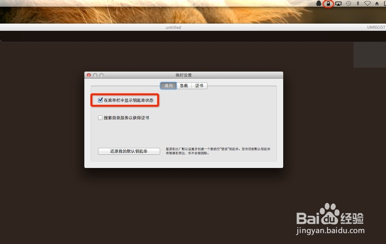The height and width of the screenshot is (244, 386).
Task: Click the green zoom button on preferences window
Action: point(101,75)
